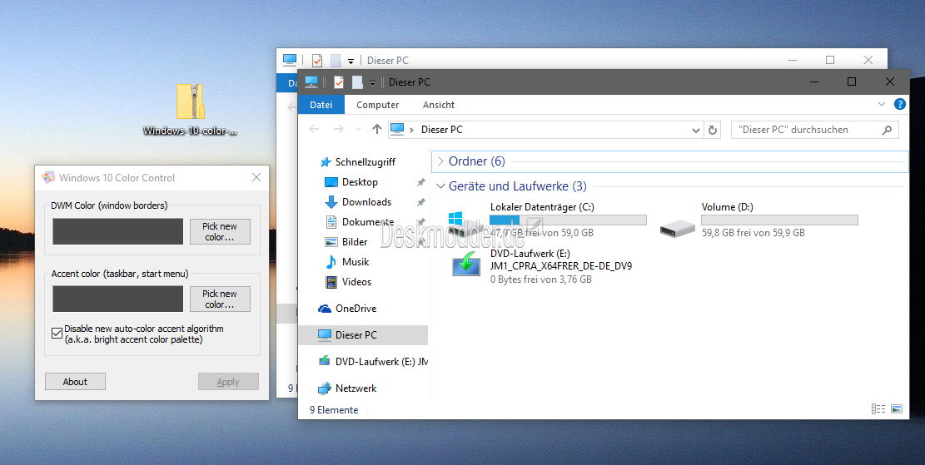Select Dokumente in the navigation pane

[x=367, y=222]
